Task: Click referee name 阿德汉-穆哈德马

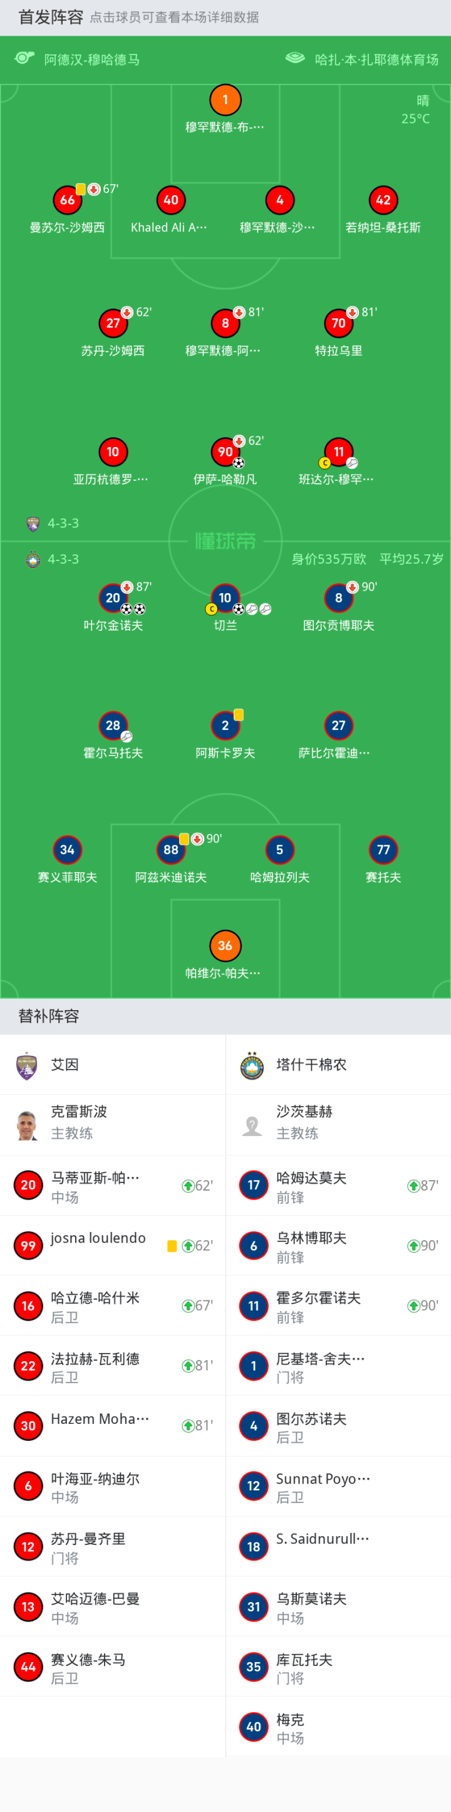Action: pos(91,60)
